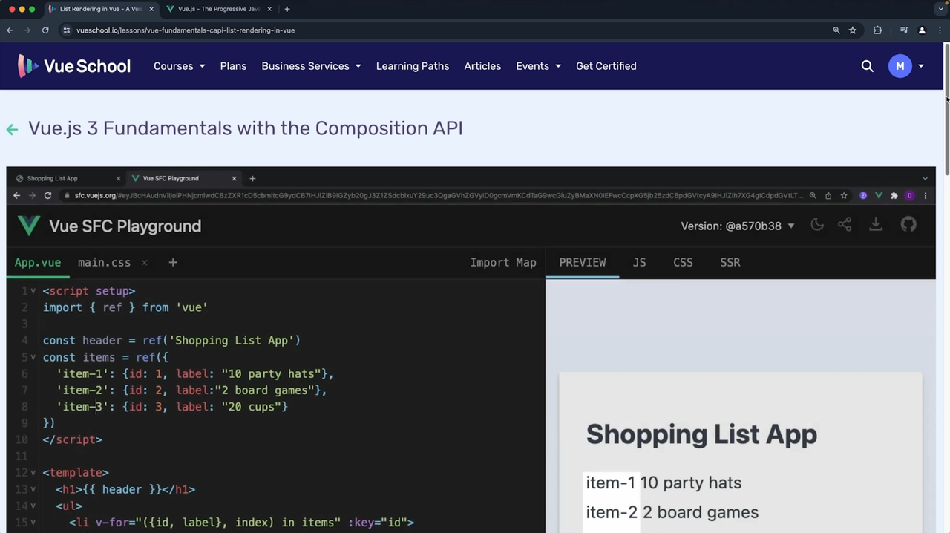Open new tab in the inner browser
Viewport: 950px width, 533px height.
point(252,178)
